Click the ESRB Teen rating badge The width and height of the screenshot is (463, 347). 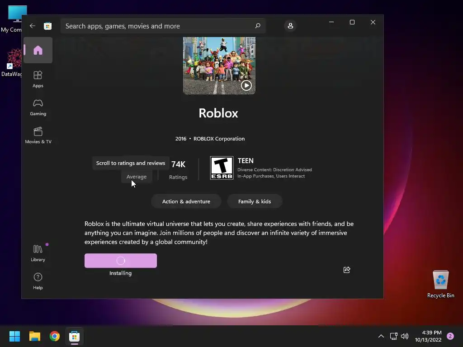[222, 168]
